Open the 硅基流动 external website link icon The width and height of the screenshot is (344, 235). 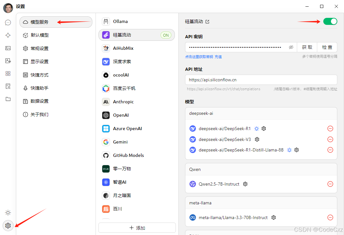[x=207, y=22]
